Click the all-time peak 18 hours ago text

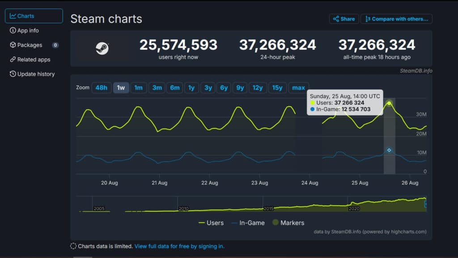[x=377, y=57]
